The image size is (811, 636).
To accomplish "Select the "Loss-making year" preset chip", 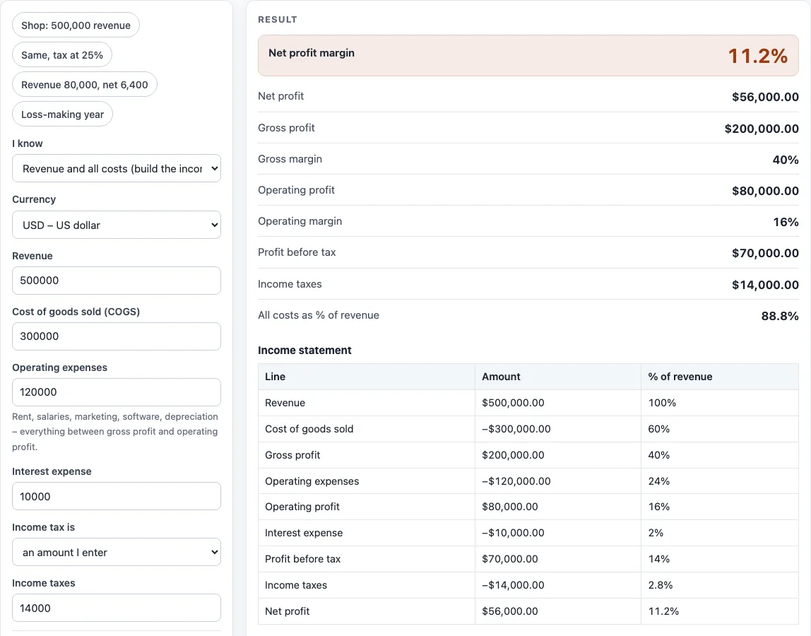I will pos(62,114).
